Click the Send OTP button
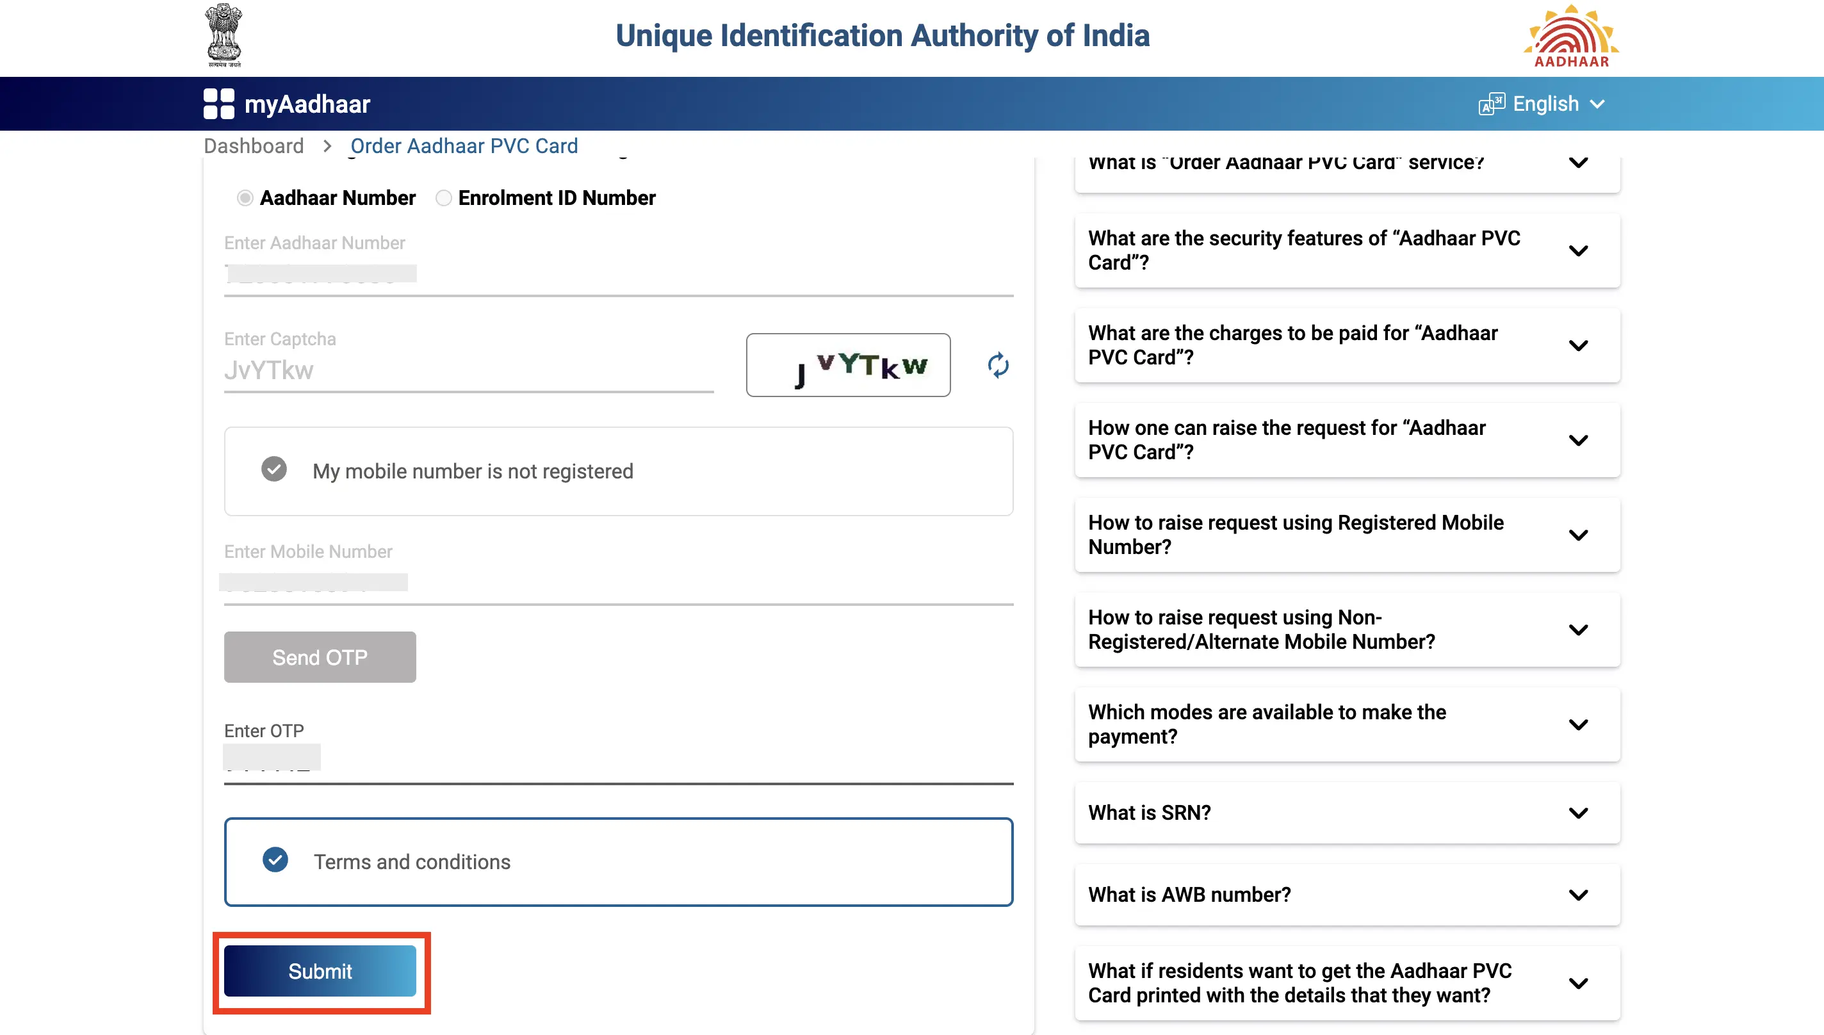The width and height of the screenshot is (1824, 1035). [320, 656]
